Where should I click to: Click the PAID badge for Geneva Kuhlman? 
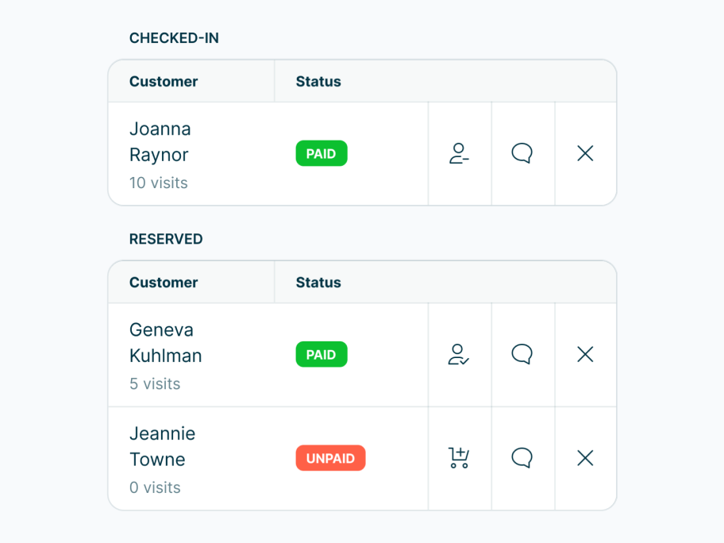(x=321, y=355)
